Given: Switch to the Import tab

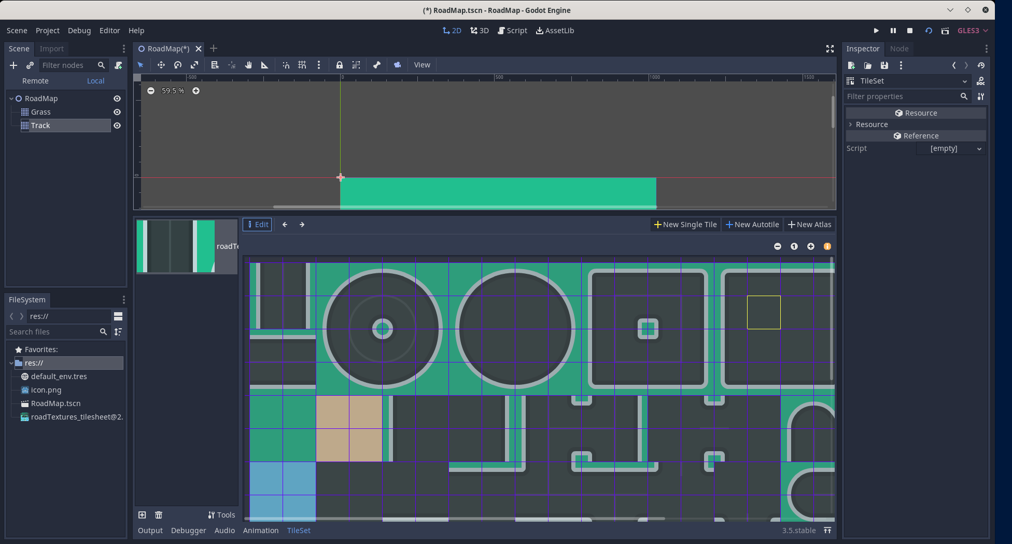Looking at the screenshot, I should click(x=51, y=48).
